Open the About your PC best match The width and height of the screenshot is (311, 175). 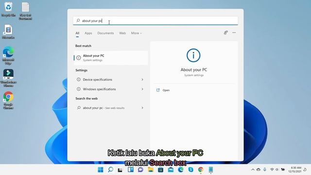[111, 58]
